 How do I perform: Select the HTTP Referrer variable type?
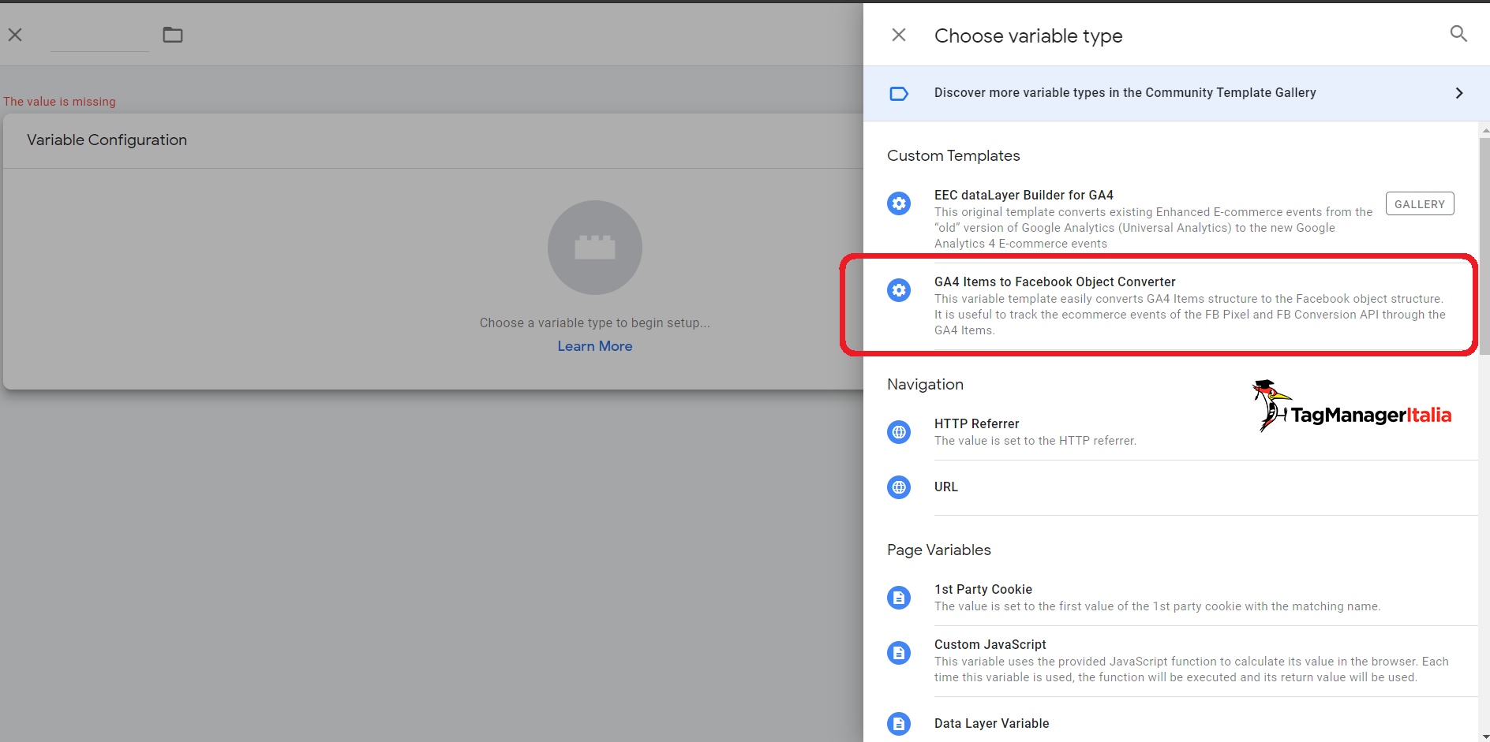(x=976, y=424)
